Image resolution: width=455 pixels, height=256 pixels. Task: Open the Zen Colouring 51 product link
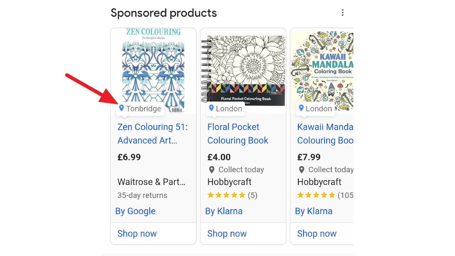pyautogui.click(x=153, y=133)
